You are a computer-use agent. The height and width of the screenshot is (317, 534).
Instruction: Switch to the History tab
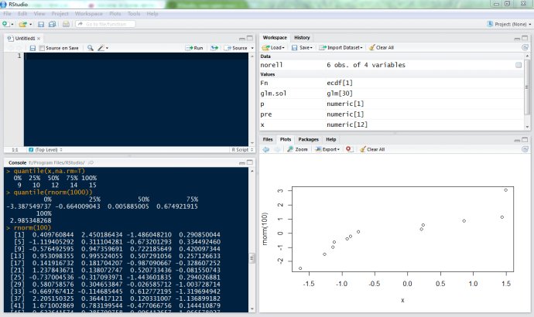coord(302,37)
